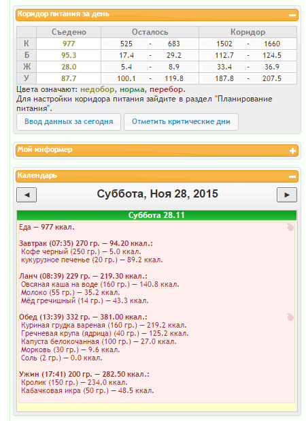Click remaining protein value 17.4
Image resolution: width=306 pixels, height=421 pixels.
pyautogui.click(x=126, y=55)
